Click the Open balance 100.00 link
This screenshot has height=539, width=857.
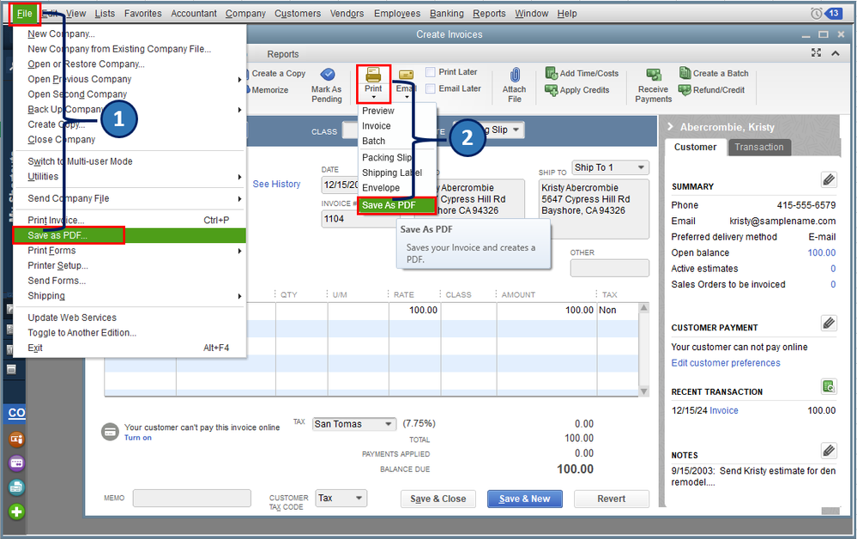(x=822, y=252)
